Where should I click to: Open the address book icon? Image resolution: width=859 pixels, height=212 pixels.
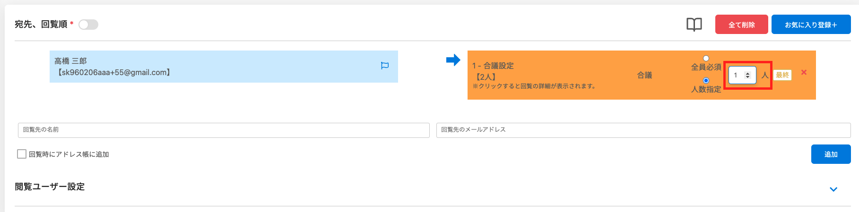point(694,25)
